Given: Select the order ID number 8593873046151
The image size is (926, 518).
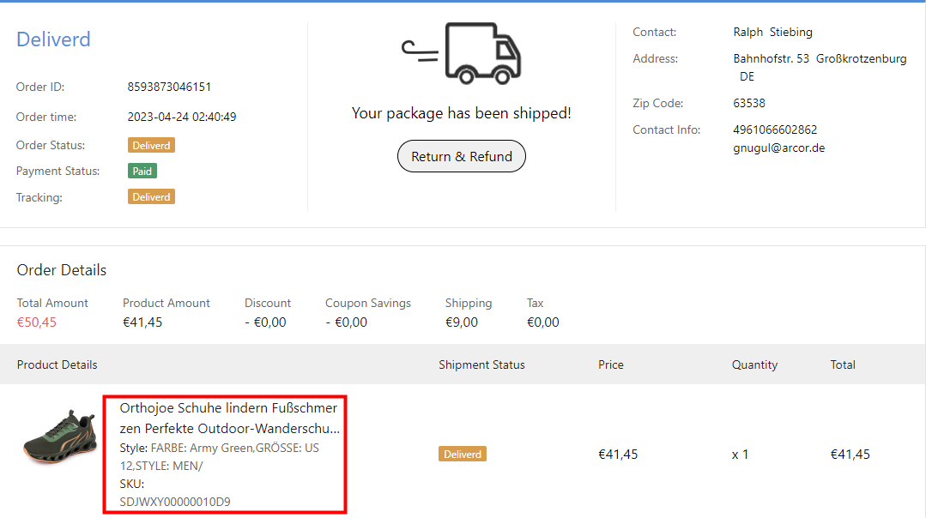Looking at the screenshot, I should click(x=169, y=87).
